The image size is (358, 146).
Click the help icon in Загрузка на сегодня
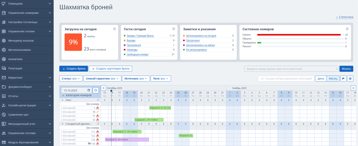[114, 29]
